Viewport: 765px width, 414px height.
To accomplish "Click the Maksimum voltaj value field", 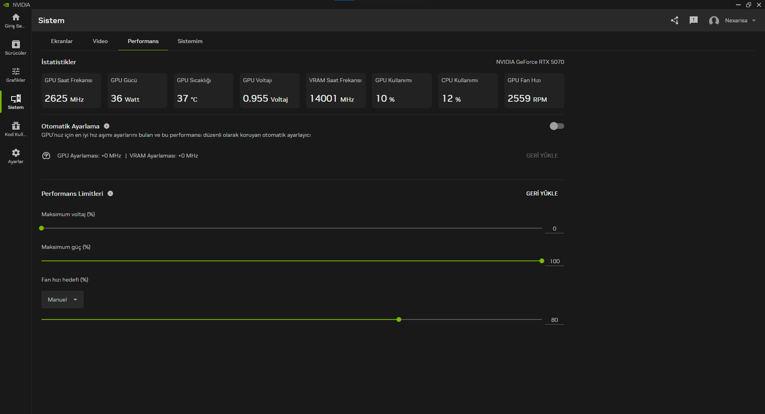I will tap(555, 229).
